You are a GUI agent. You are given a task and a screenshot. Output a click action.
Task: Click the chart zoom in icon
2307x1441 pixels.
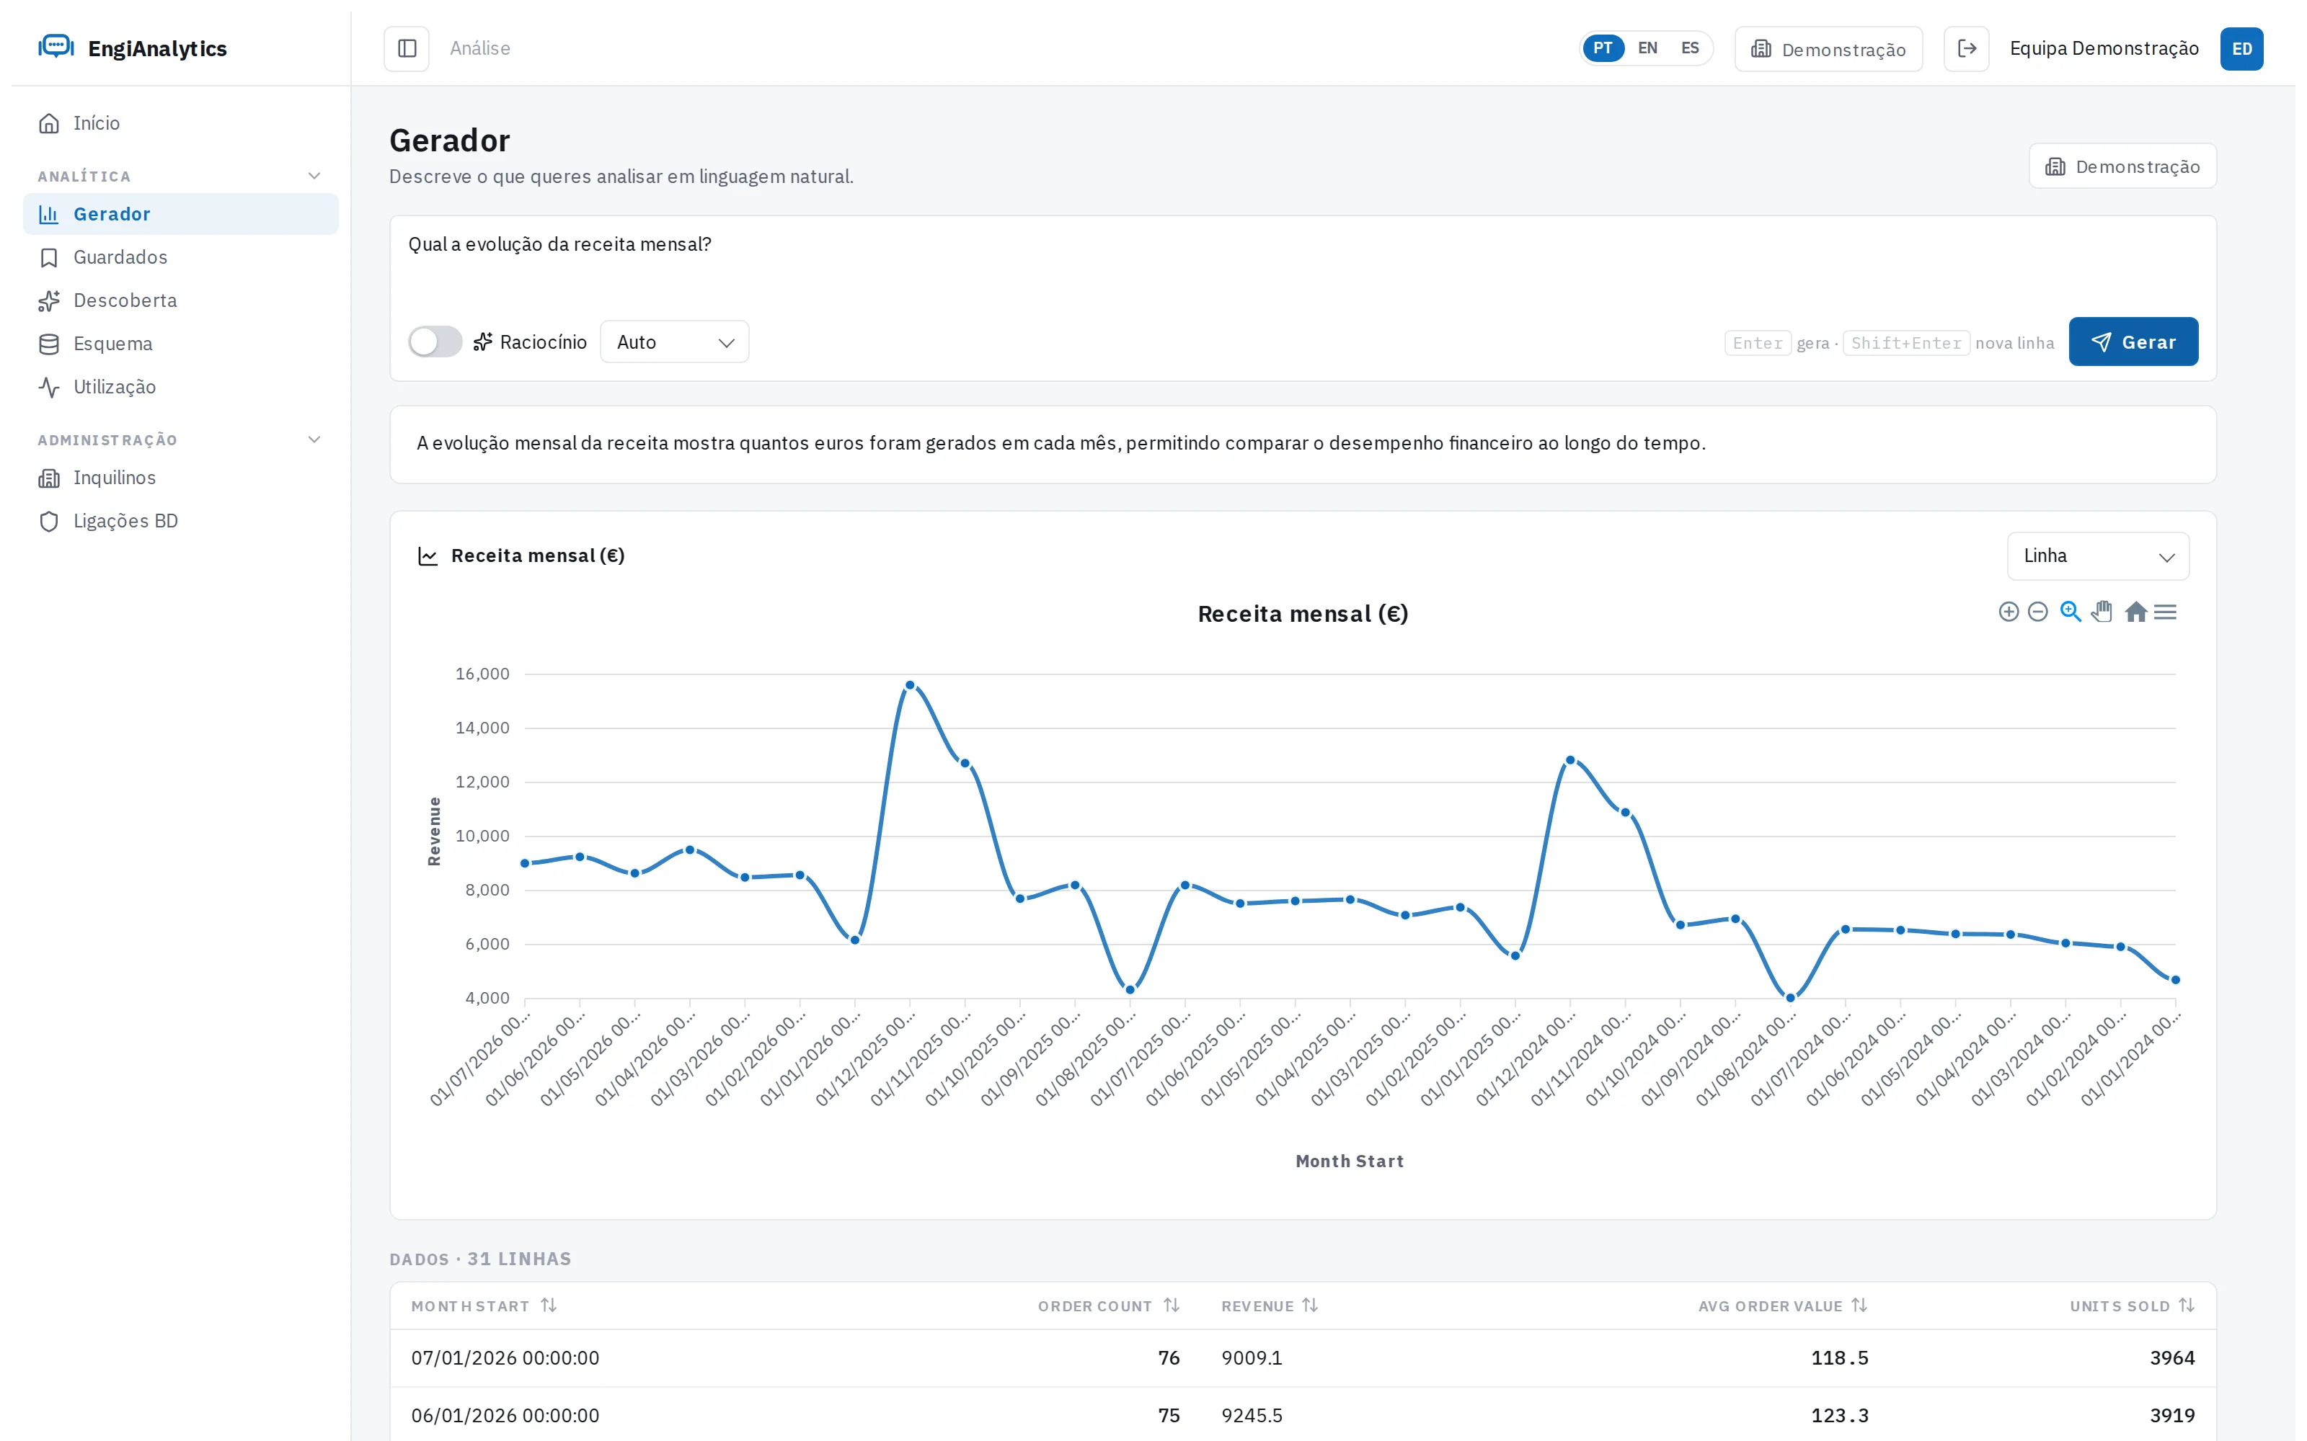pyautogui.click(x=2008, y=612)
